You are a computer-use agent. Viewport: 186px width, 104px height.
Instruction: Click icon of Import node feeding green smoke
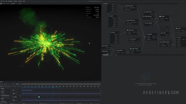tap(111, 32)
